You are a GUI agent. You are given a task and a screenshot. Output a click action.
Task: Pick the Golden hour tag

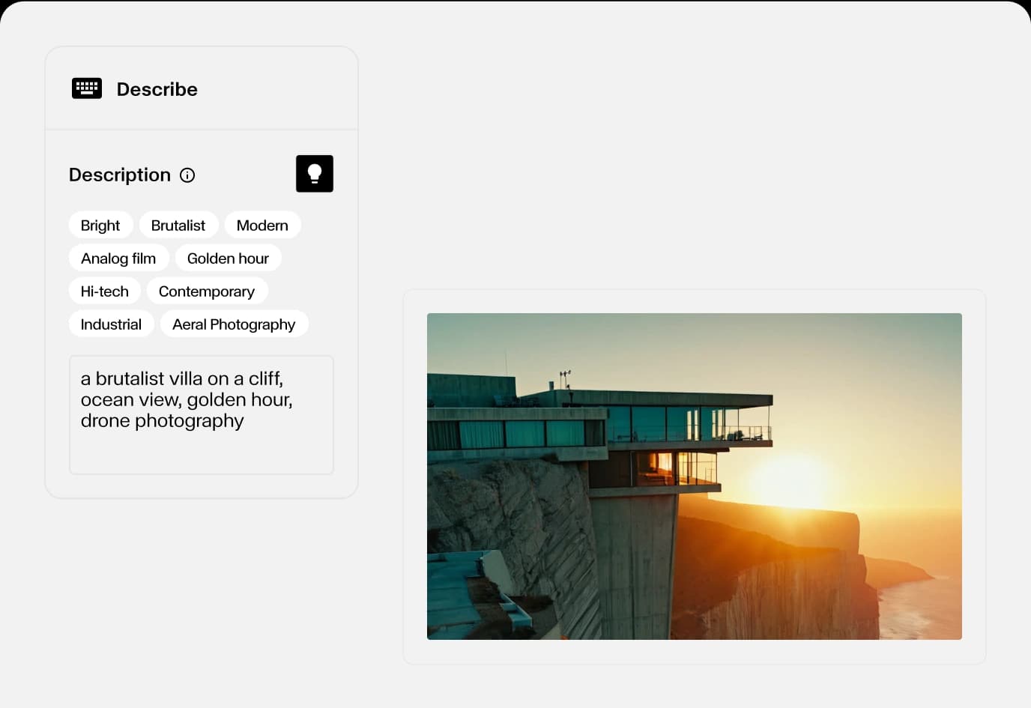(x=228, y=258)
